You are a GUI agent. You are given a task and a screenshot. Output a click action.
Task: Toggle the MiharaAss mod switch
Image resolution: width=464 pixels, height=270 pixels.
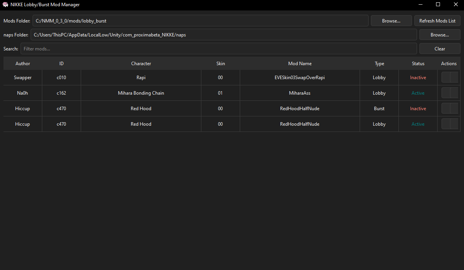[x=450, y=93]
